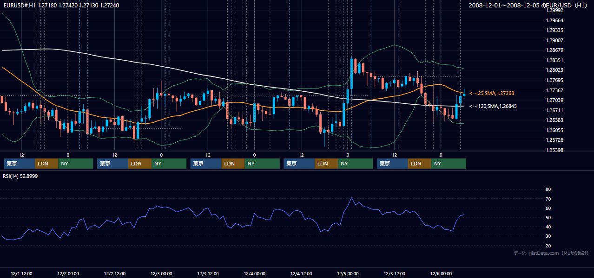Click RSI scale level 50
This screenshot has height=278, width=594.
(548, 217)
